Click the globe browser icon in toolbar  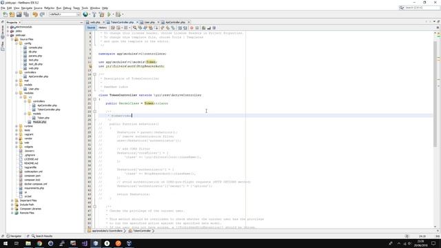click(x=85, y=14)
